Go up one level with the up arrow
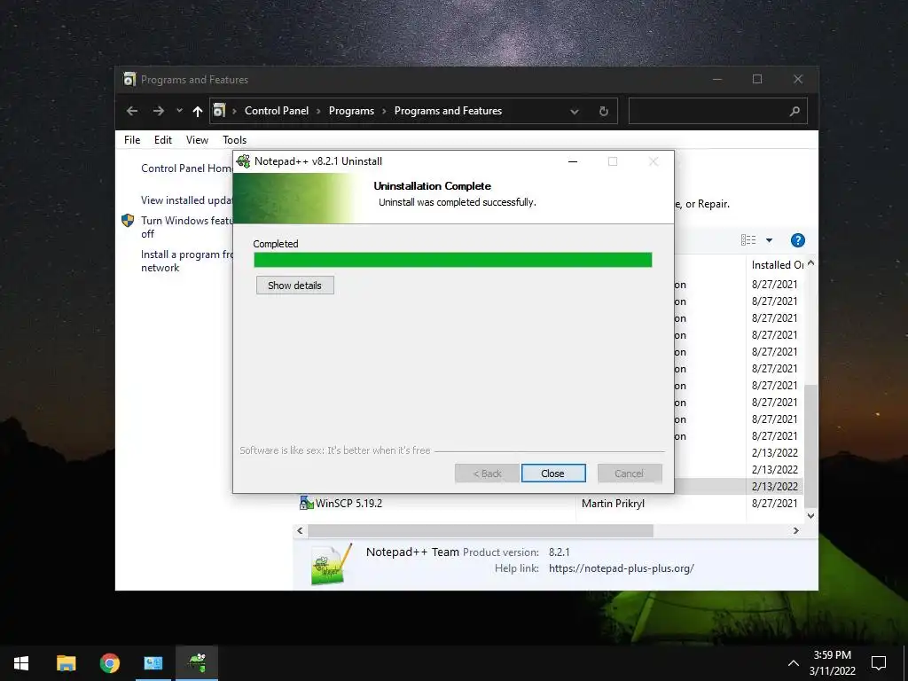 (198, 111)
